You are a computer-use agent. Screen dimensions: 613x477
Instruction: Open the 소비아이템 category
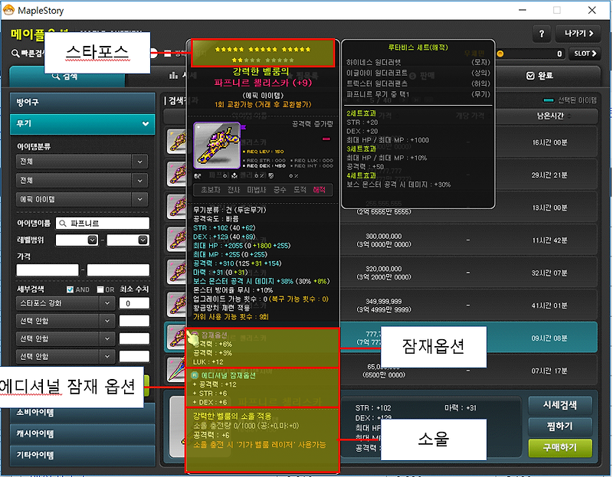pos(83,412)
